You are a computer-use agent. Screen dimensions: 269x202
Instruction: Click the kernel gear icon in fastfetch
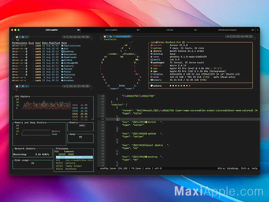(152, 45)
